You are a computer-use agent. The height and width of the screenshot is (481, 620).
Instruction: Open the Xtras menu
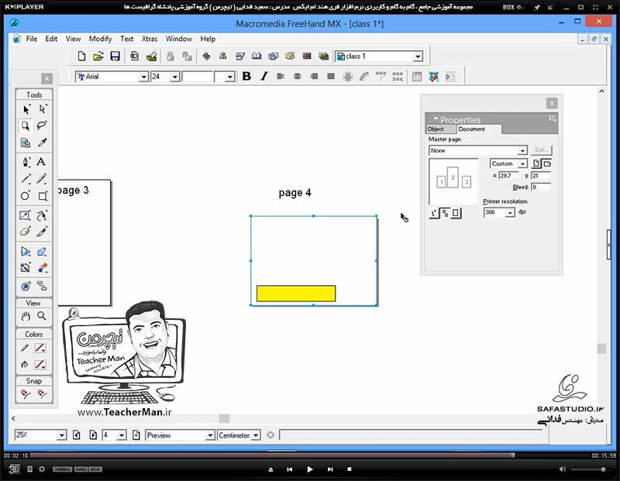click(x=150, y=39)
